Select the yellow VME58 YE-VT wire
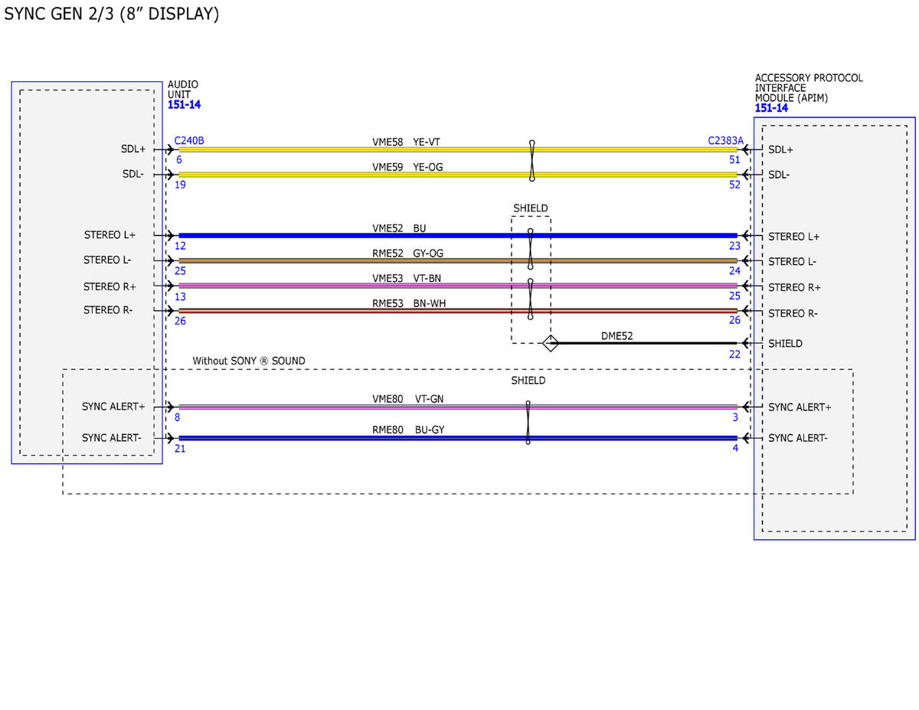919x710 pixels. click(457, 149)
